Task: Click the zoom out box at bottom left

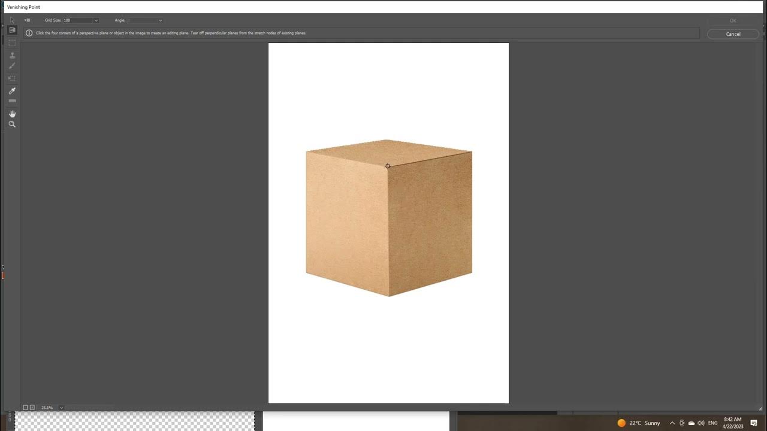Action: 26,408
